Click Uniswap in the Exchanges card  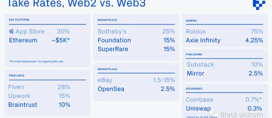point(198,108)
